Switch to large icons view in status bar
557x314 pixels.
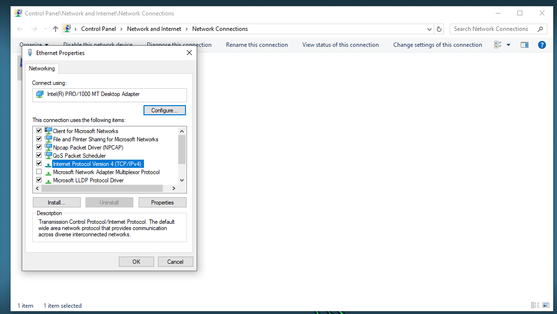tap(546, 305)
